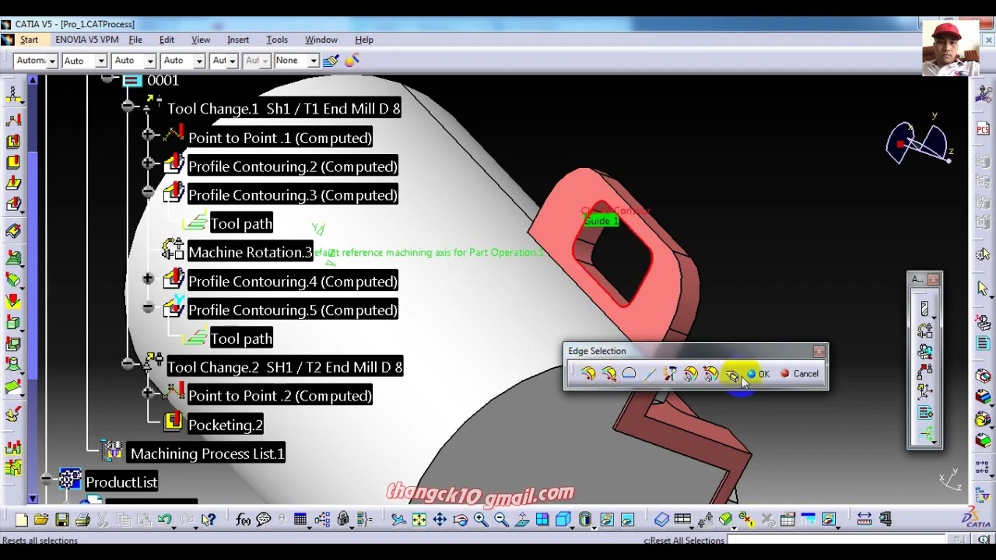Screen dimensions: 996x560
Task: Click the paintbrush icon in top toolbar
Action: pos(331,60)
